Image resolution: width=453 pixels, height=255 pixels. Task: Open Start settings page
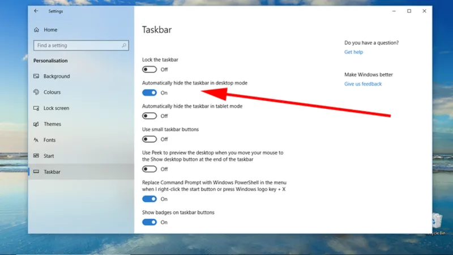pyautogui.click(x=81, y=156)
